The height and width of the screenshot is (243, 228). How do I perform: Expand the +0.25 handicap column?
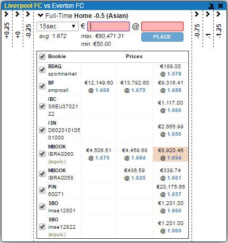pos(6,14)
